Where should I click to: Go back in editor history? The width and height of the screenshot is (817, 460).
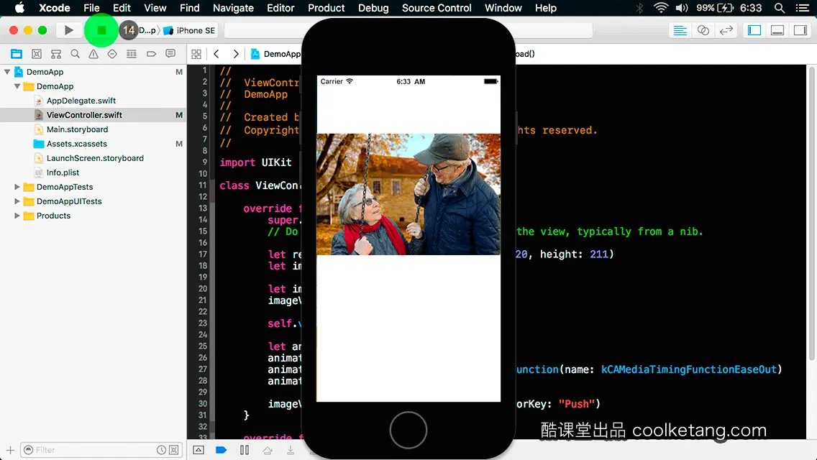(x=216, y=54)
